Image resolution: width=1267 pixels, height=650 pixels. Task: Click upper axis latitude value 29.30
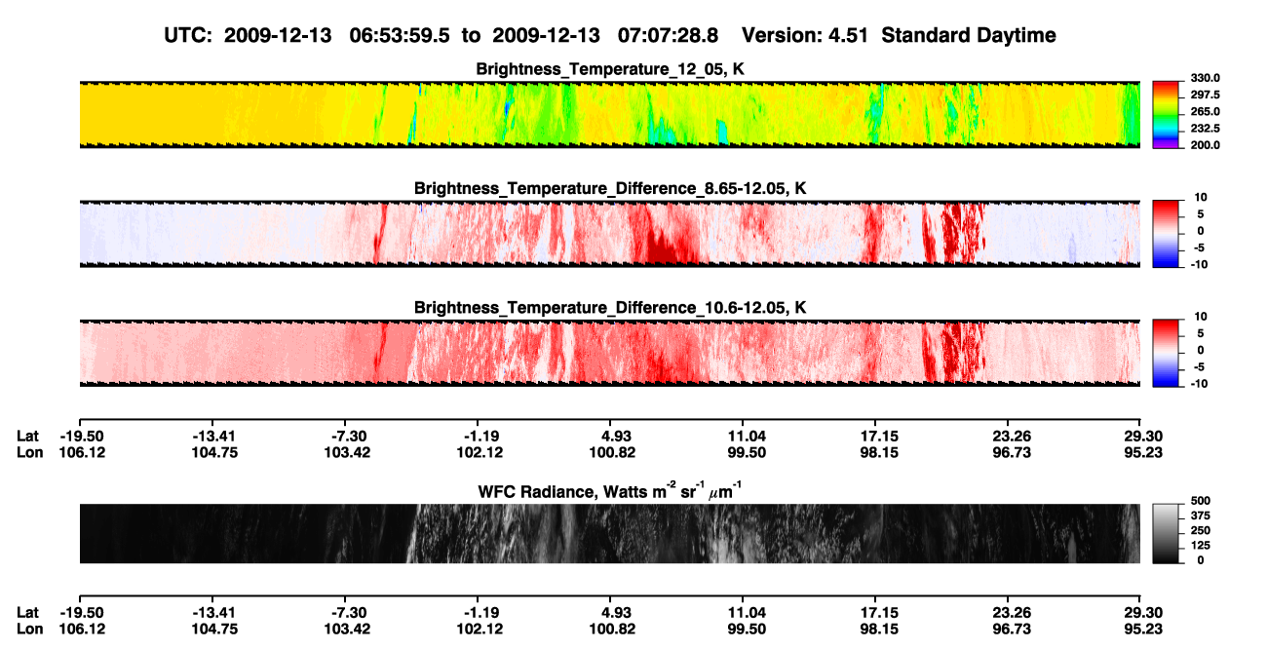1140,436
